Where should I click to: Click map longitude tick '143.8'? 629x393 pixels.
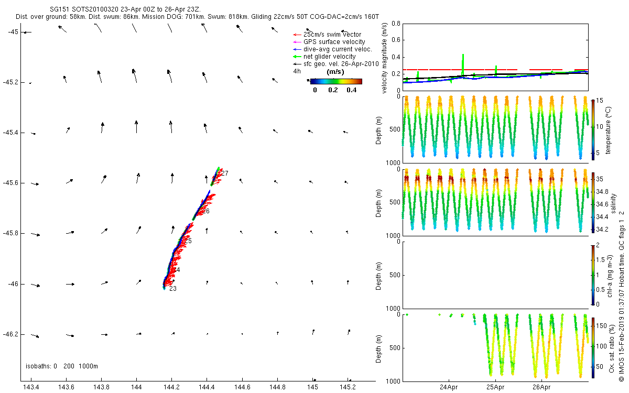coord(101,388)
